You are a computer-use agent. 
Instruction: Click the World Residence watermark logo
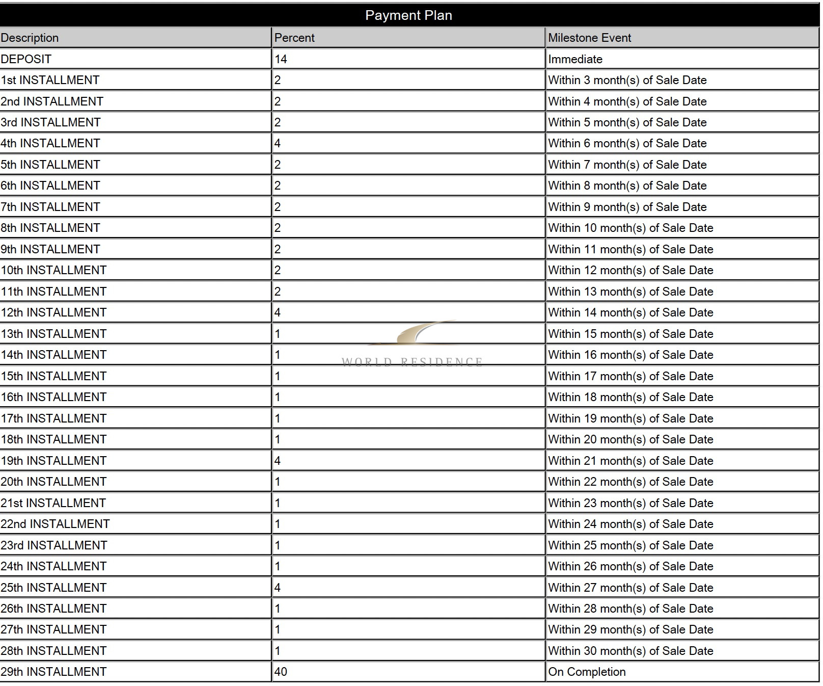point(412,344)
